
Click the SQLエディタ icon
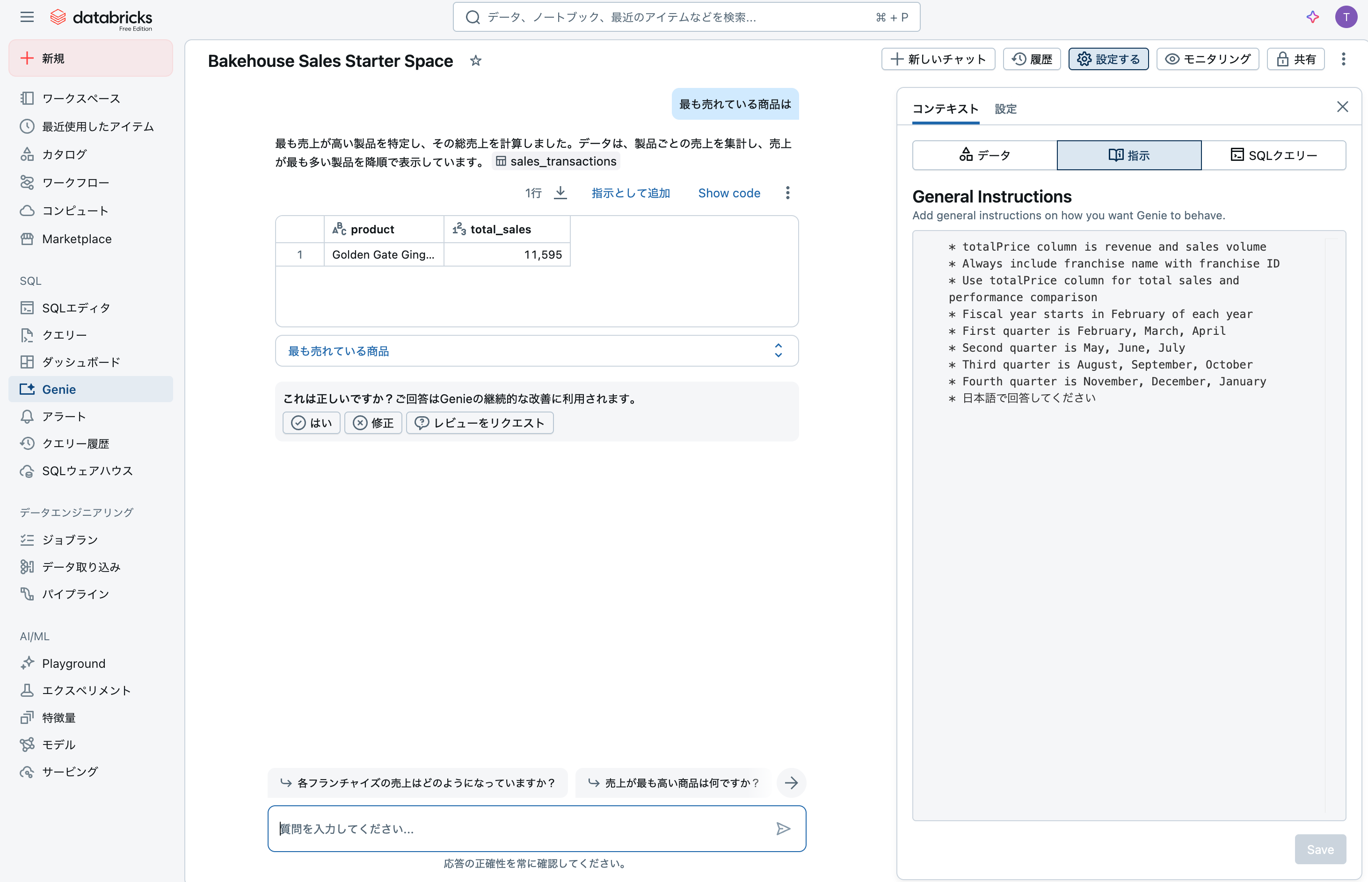[x=27, y=308]
